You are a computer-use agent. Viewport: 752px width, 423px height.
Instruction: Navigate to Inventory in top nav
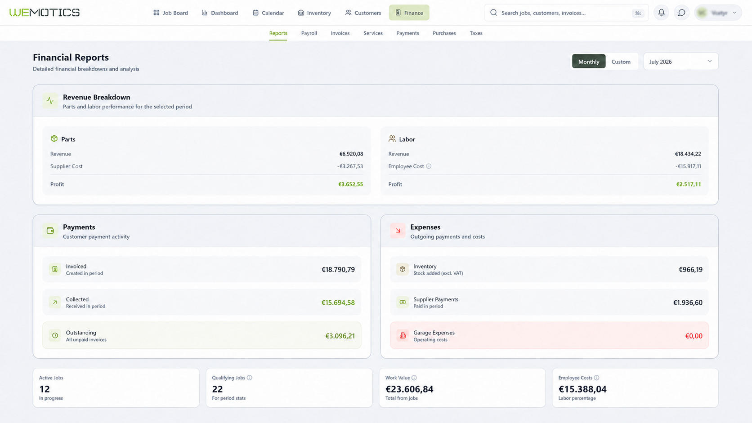(314, 13)
